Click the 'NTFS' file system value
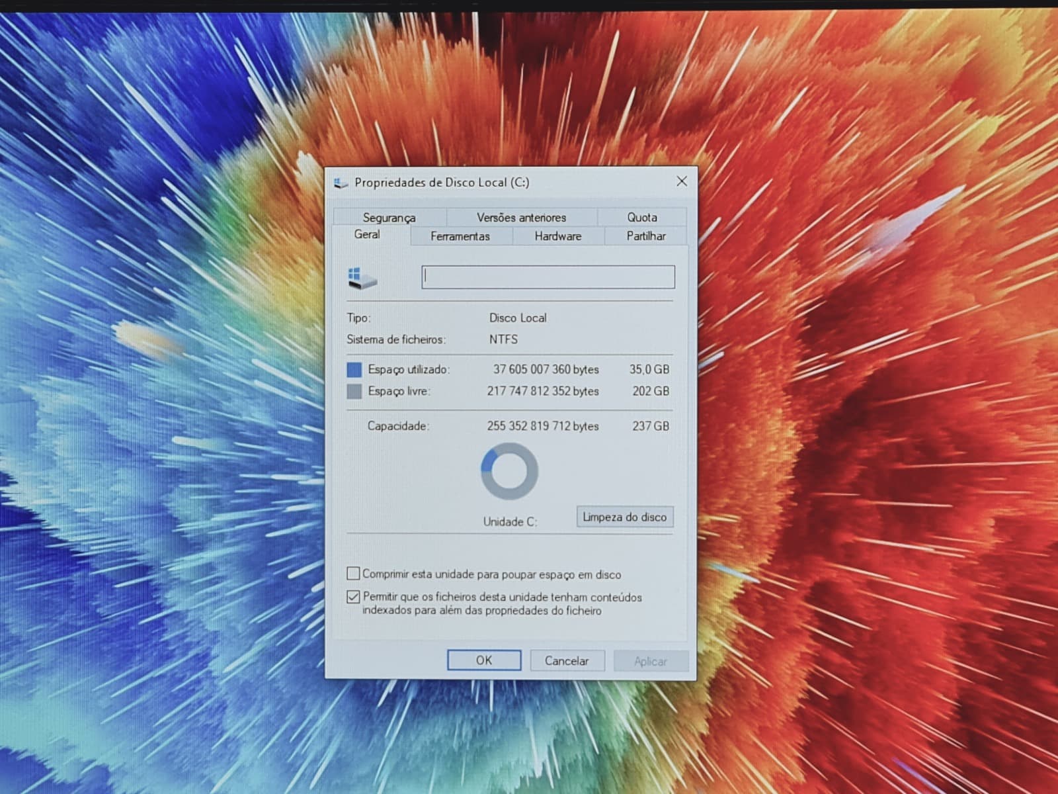Viewport: 1058px width, 794px height. coord(503,339)
